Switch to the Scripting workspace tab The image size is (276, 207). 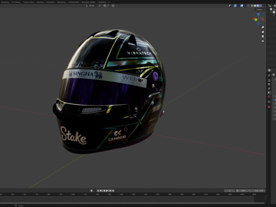[102, 2]
